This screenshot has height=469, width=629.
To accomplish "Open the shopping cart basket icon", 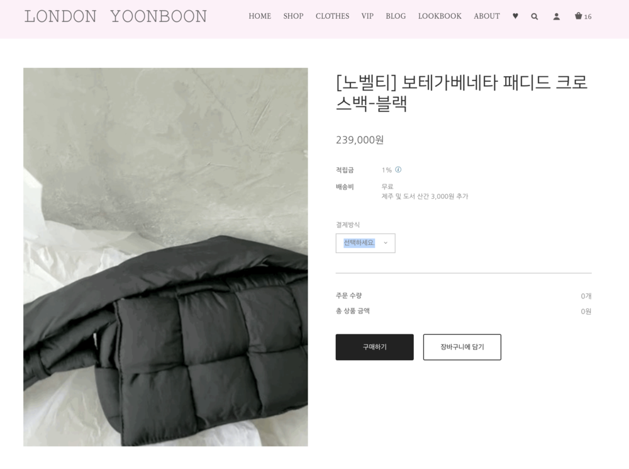I will coord(578,16).
